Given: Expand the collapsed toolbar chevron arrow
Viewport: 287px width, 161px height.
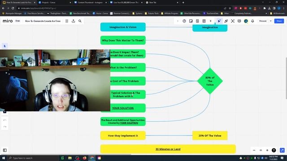Looking at the screenshot, I should (178, 21).
